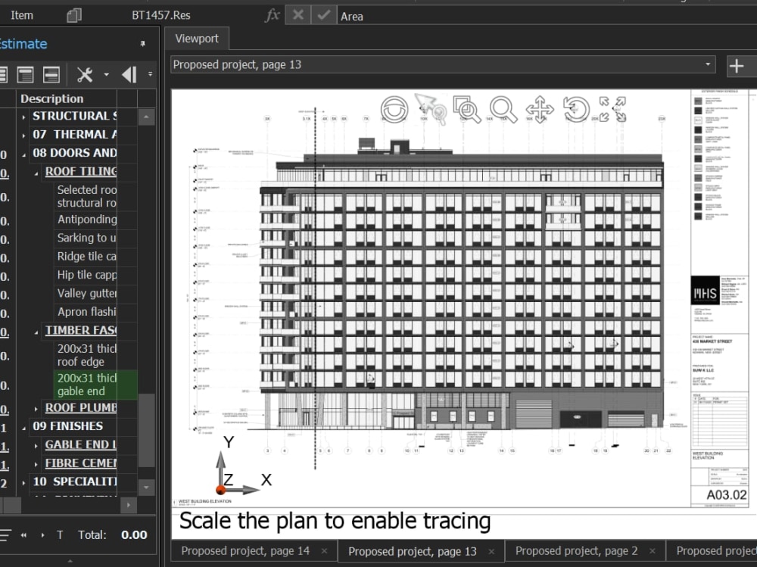Open the toolbar overflow options arrow
This screenshot has height=567, width=757.
pyautogui.click(x=150, y=74)
